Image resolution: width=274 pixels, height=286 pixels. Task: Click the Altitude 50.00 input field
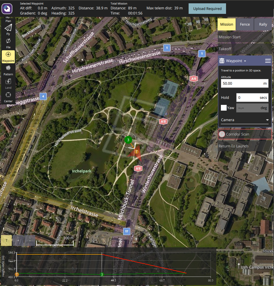coord(245,83)
